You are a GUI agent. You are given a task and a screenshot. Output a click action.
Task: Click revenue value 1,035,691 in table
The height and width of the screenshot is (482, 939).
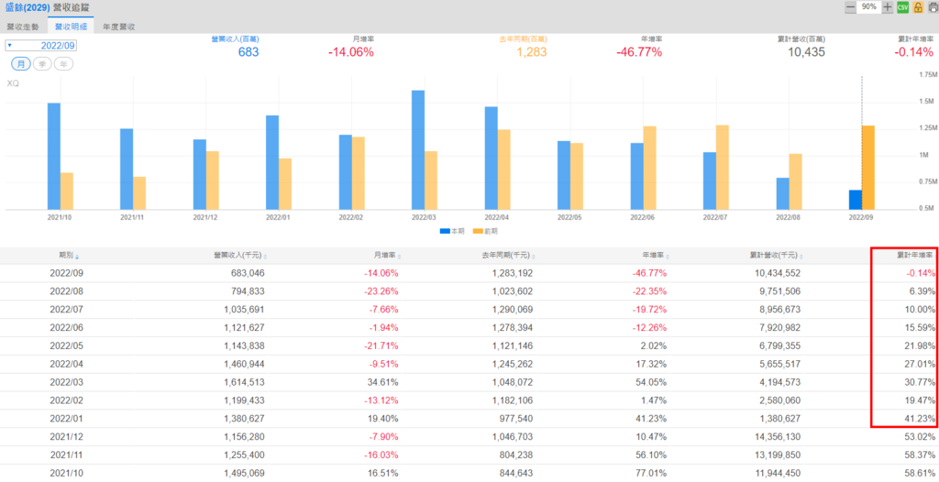244,310
